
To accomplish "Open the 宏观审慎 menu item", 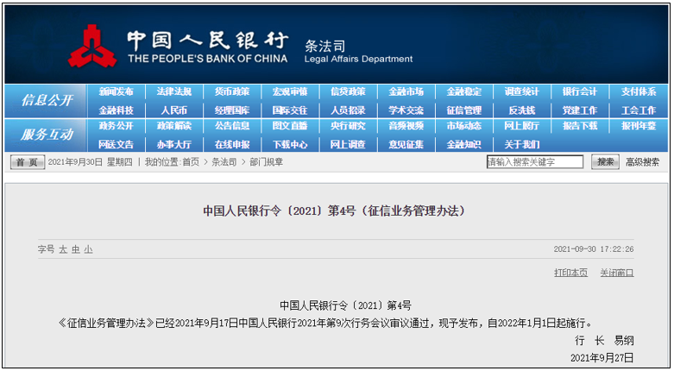I will pos(290,91).
